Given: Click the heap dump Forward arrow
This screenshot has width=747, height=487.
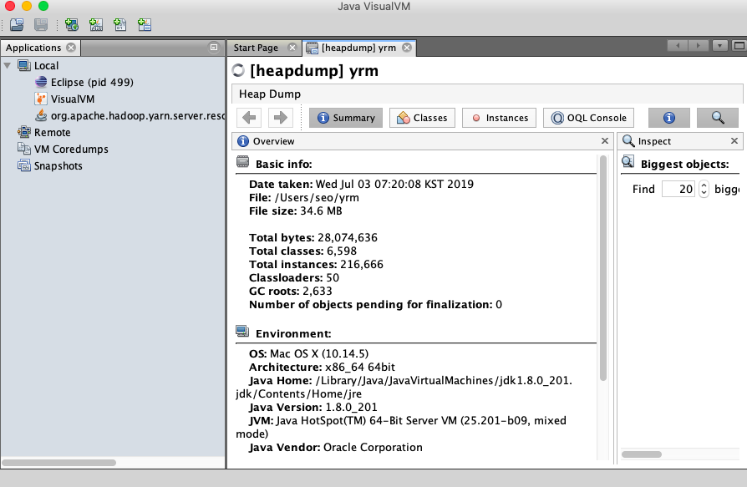Looking at the screenshot, I should pos(281,118).
